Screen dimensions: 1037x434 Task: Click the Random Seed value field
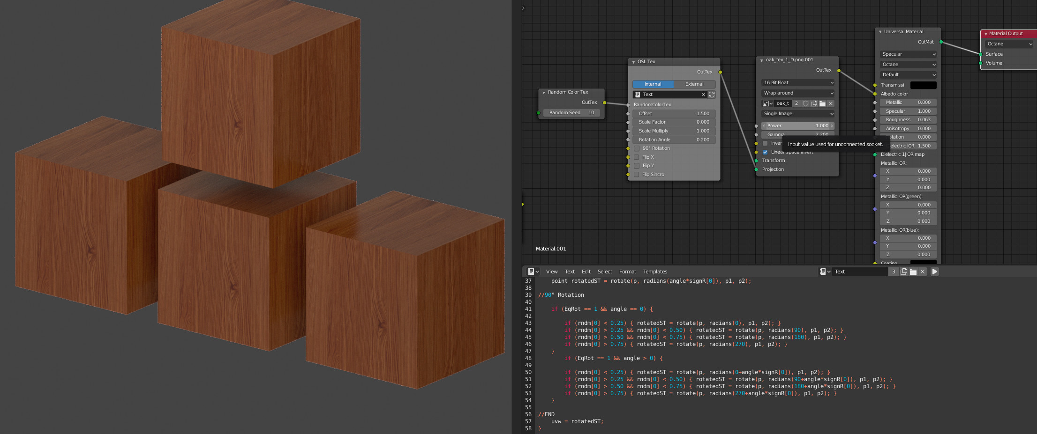[x=571, y=113]
